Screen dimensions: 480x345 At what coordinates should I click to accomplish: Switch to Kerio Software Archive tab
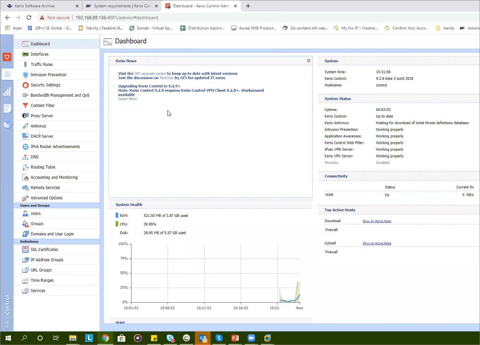[42, 6]
